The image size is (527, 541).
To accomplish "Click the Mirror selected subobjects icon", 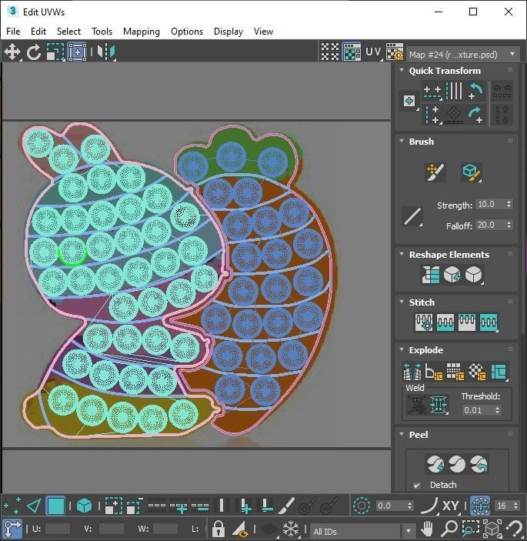I will [106, 52].
